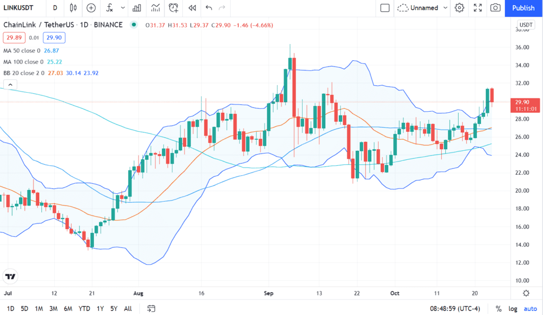Click the current price label 29.90 on axis
The height and width of the screenshot is (315, 543).
pyautogui.click(x=525, y=105)
